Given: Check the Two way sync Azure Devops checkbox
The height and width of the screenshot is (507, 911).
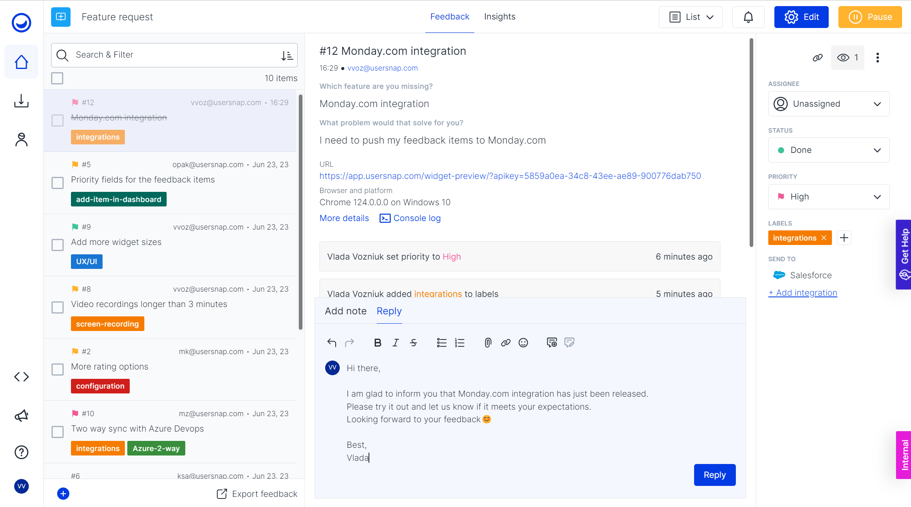Looking at the screenshot, I should coord(58,432).
